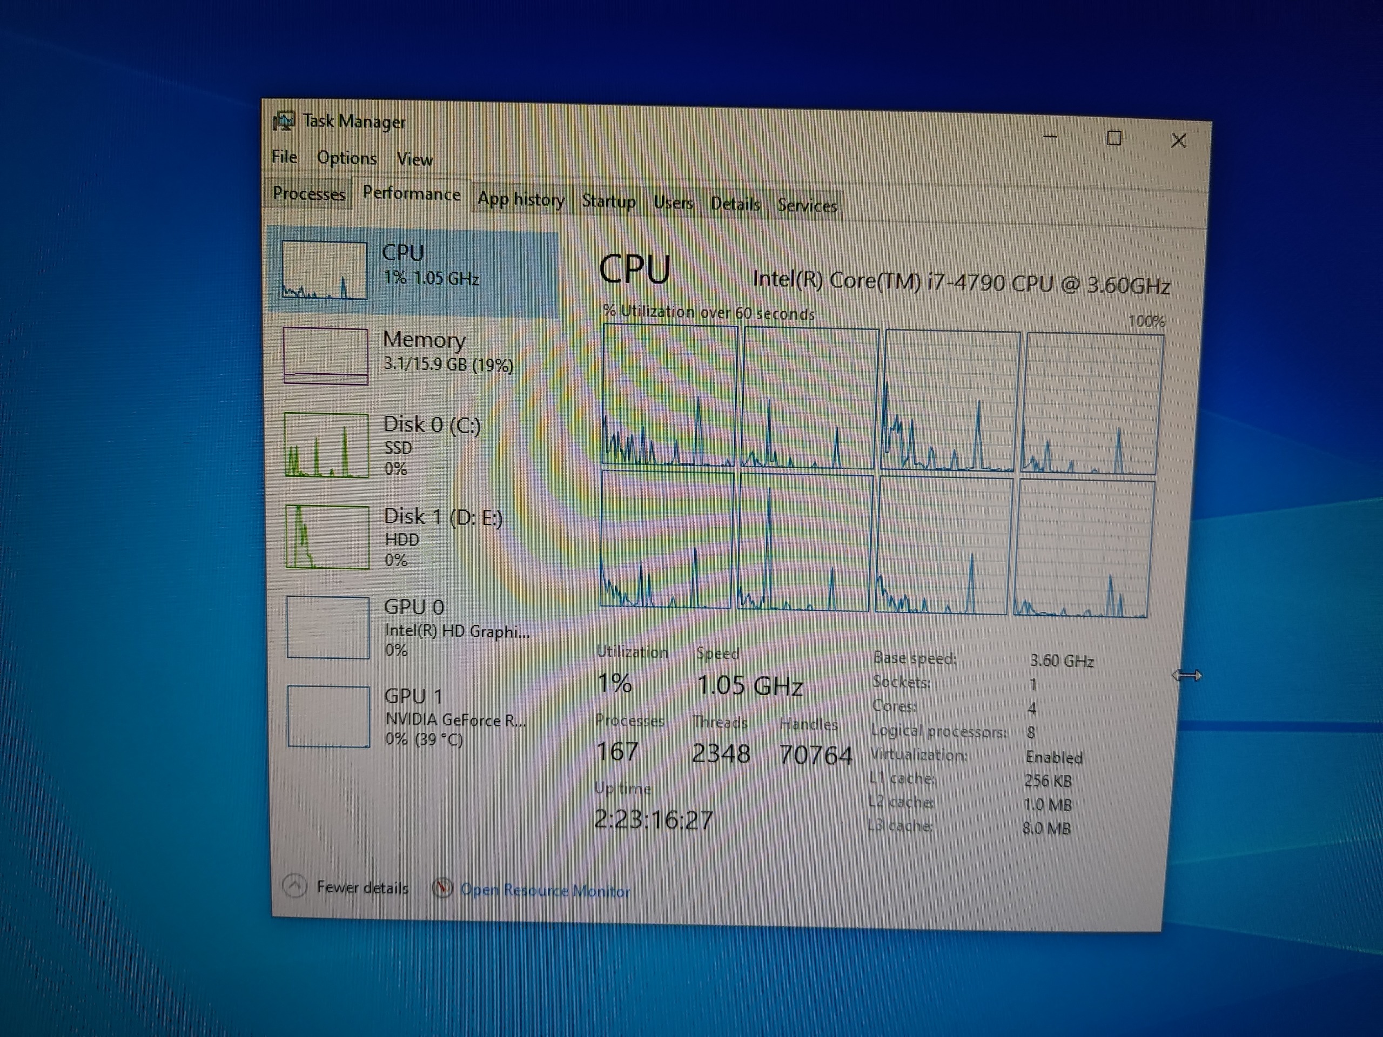Click the up time value 2:23:16:27
The height and width of the screenshot is (1037, 1383).
[653, 819]
